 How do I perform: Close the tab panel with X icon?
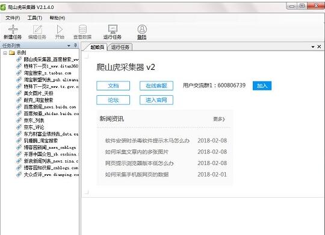319,47
